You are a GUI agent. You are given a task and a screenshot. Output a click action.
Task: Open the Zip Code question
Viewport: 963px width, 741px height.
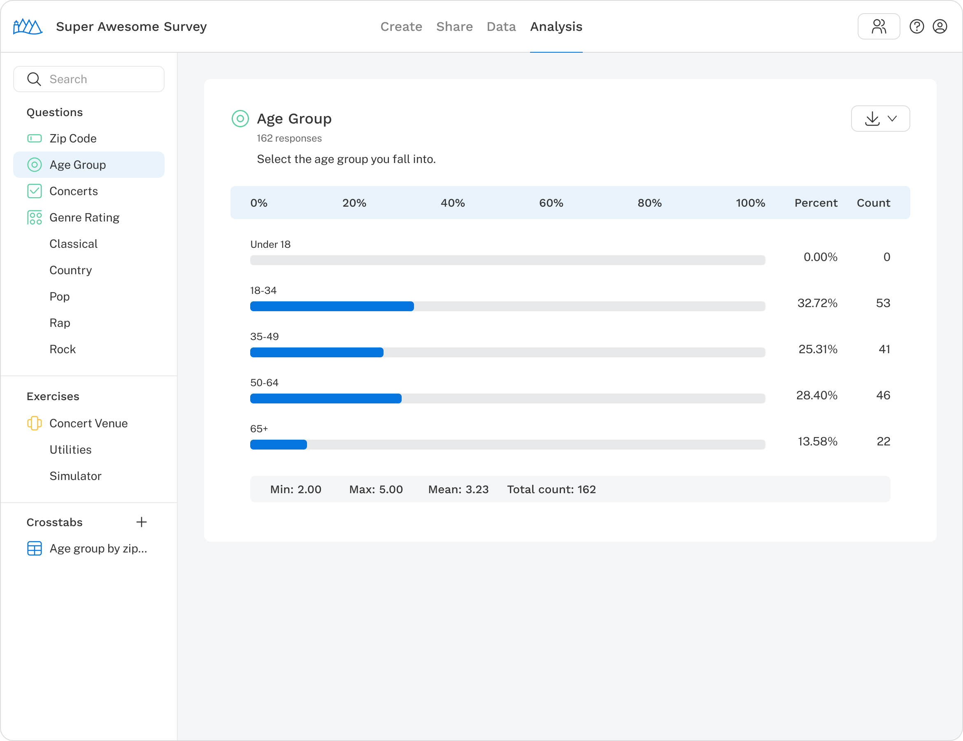pos(88,138)
